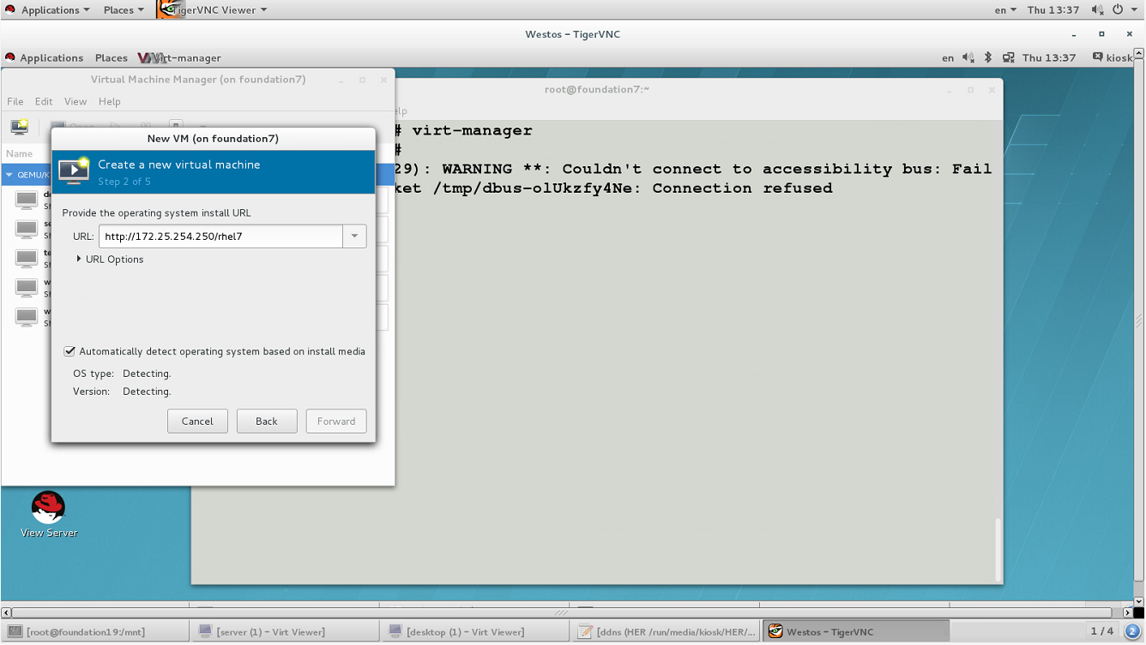Click the muted volume icon in the outer top bar
The height and width of the screenshot is (645, 1146).
(x=1097, y=10)
